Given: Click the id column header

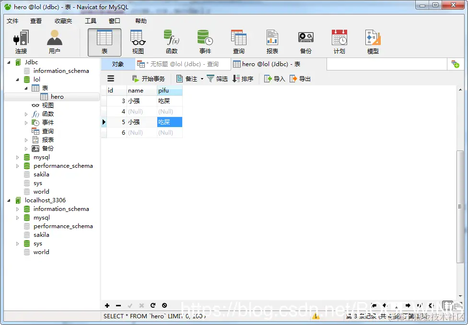Looking at the screenshot, I should (x=117, y=91).
